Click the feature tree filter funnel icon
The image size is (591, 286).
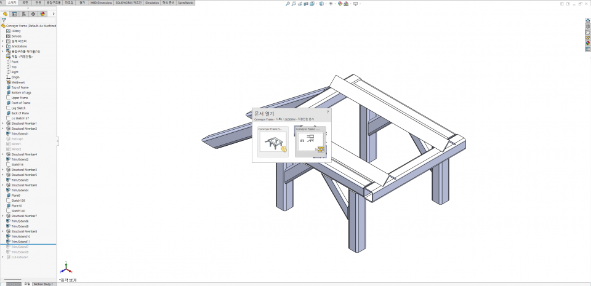(4, 20)
